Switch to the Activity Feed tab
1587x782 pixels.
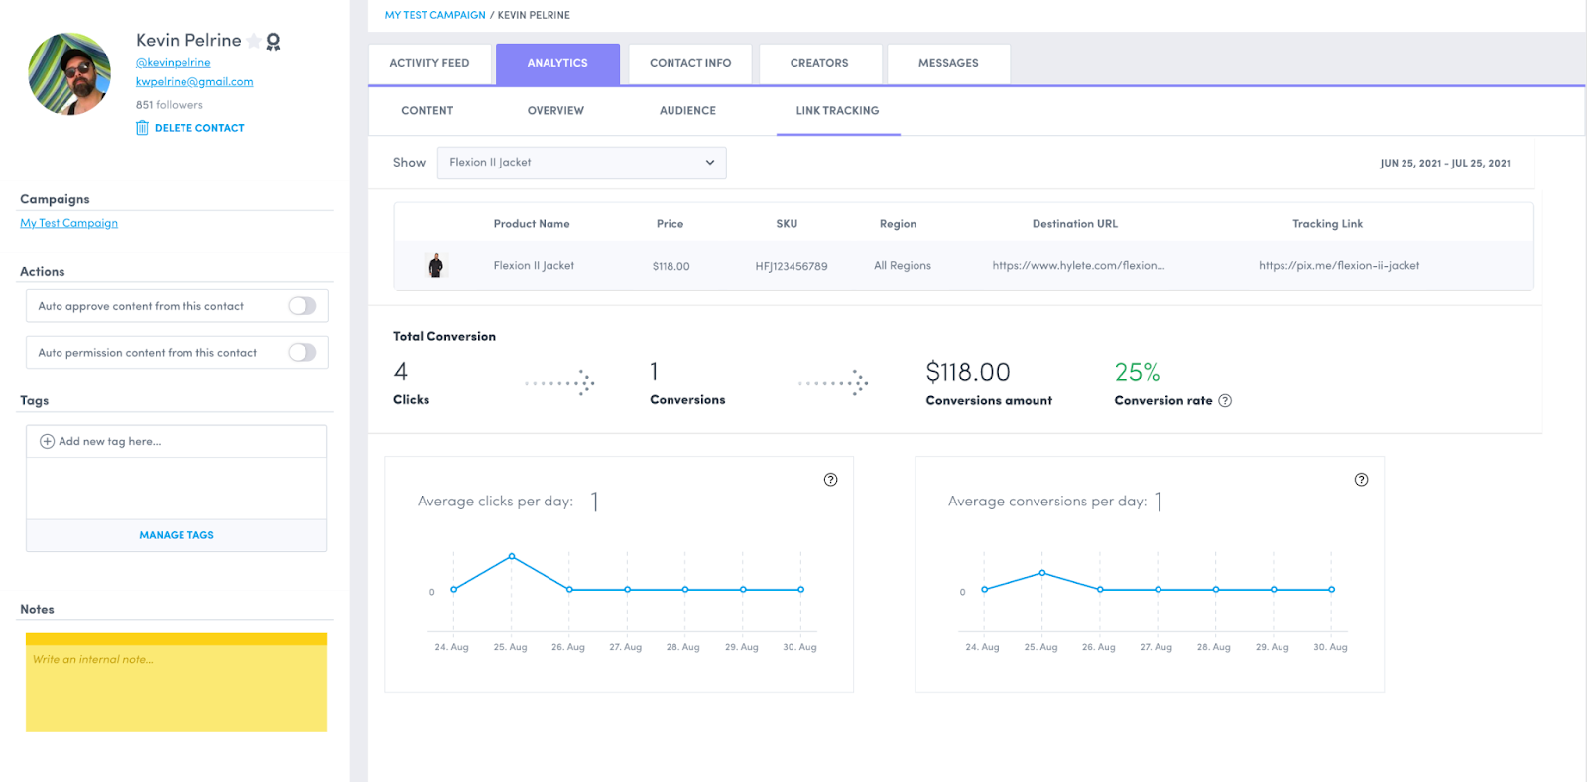(429, 63)
